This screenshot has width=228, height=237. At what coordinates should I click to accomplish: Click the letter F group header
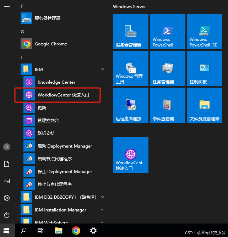point(22,6)
